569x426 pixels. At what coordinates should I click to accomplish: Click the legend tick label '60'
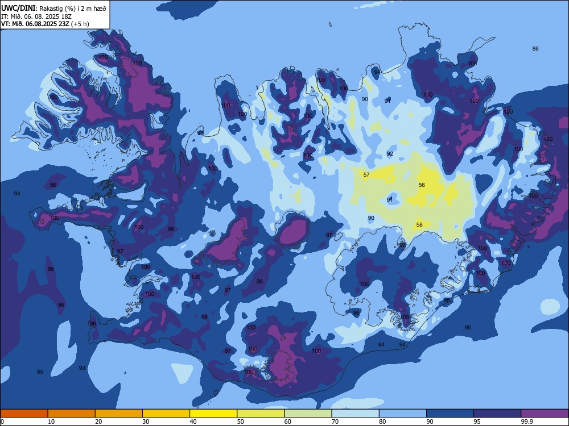pos(288,421)
